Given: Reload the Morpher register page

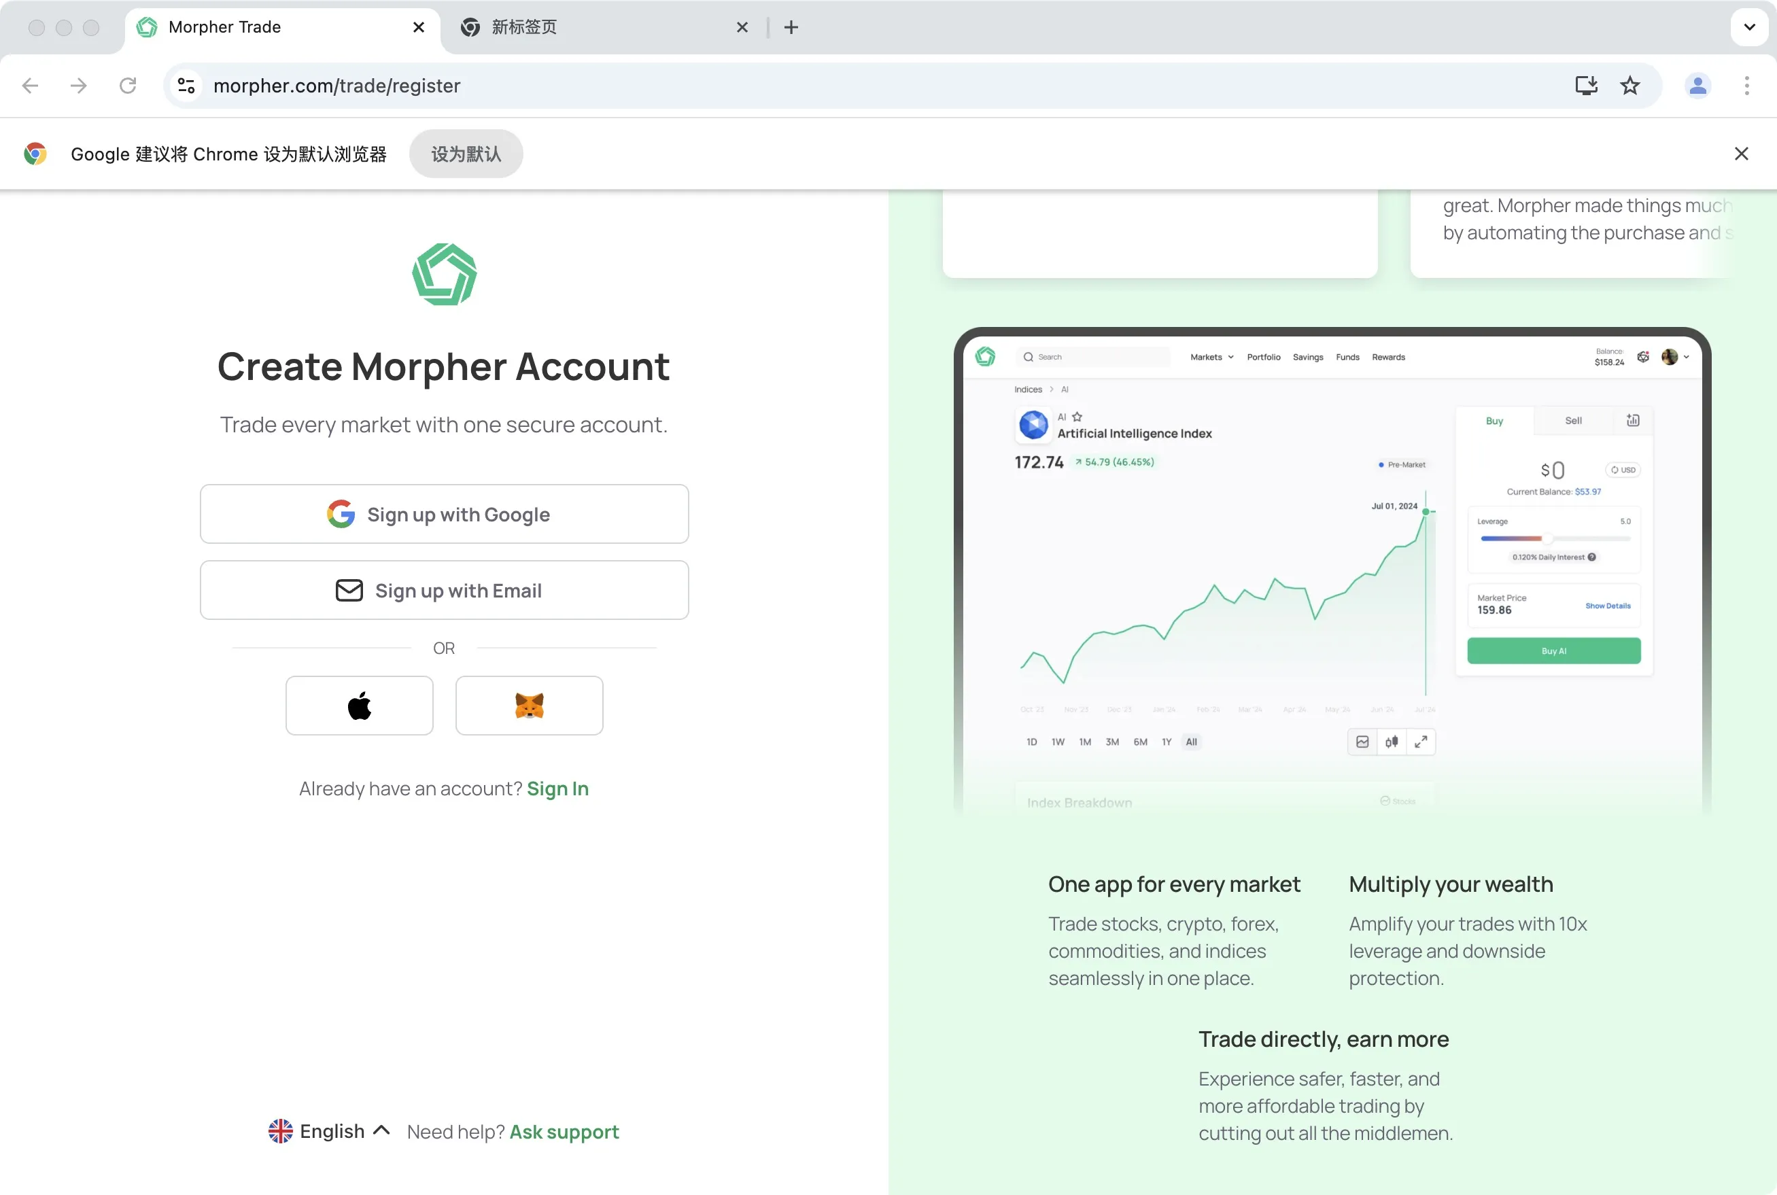Looking at the screenshot, I should coord(128,86).
